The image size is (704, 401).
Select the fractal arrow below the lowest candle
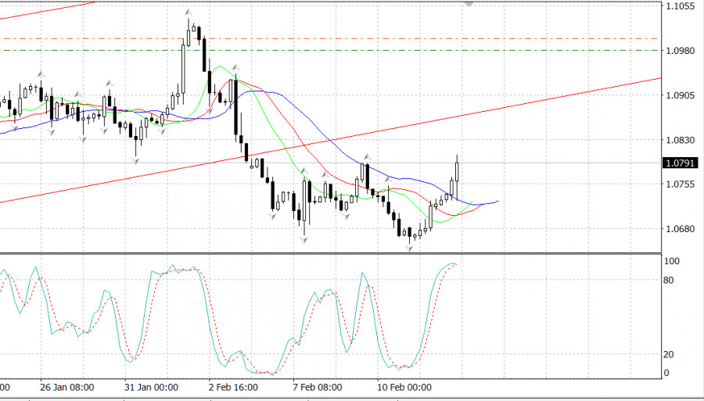tap(409, 248)
